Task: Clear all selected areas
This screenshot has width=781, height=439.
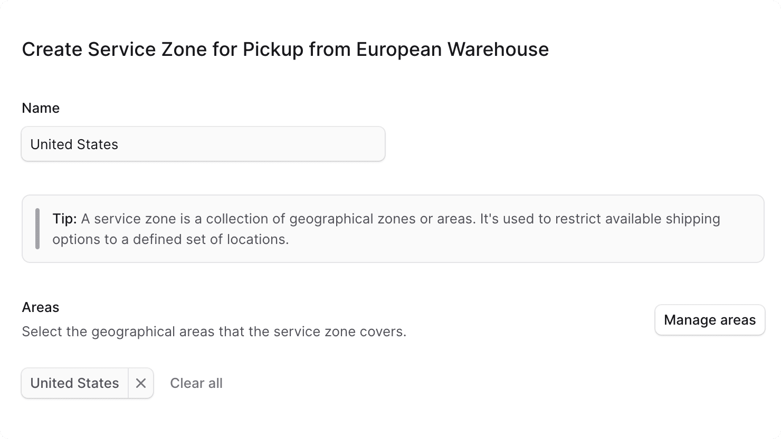Action: coord(196,383)
